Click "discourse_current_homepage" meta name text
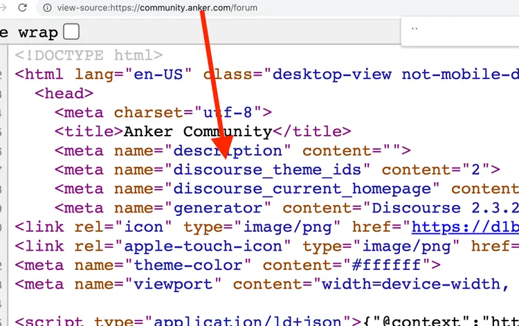This screenshot has width=519, height=326. pos(302,189)
